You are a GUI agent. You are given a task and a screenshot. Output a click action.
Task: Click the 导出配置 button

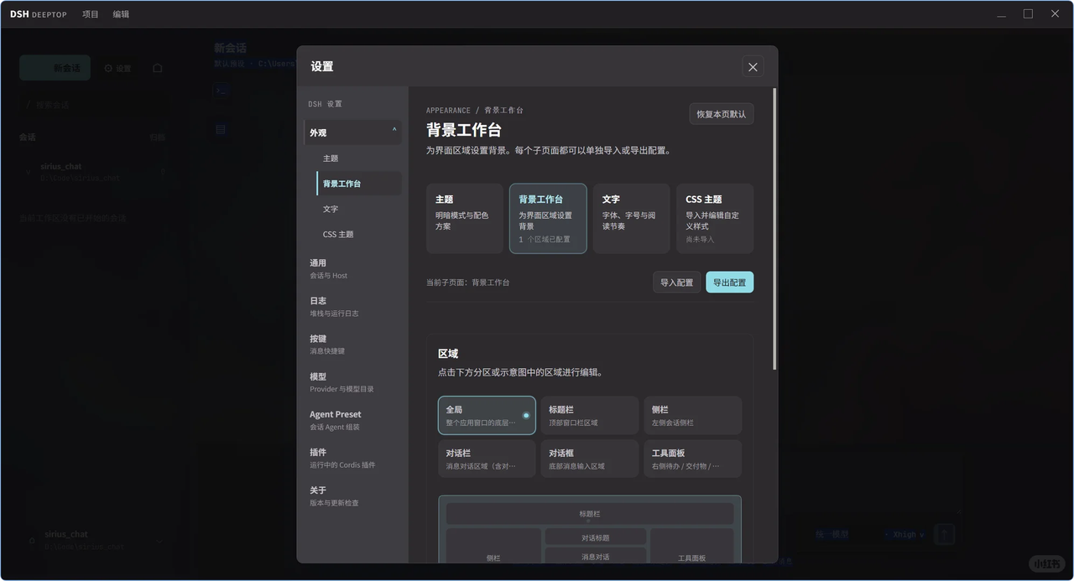[729, 283]
